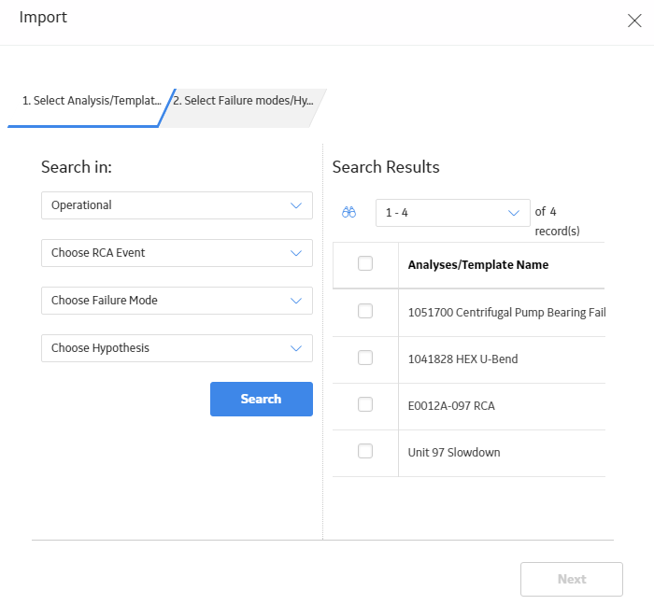Check the E0012A-097 RCA row checkbox
The image size is (654, 605).
point(365,404)
